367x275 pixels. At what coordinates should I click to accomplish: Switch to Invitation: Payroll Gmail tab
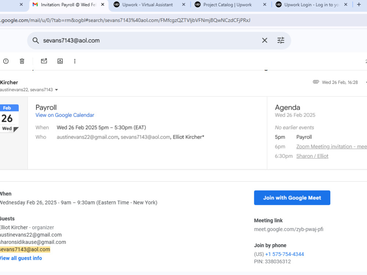click(x=68, y=5)
